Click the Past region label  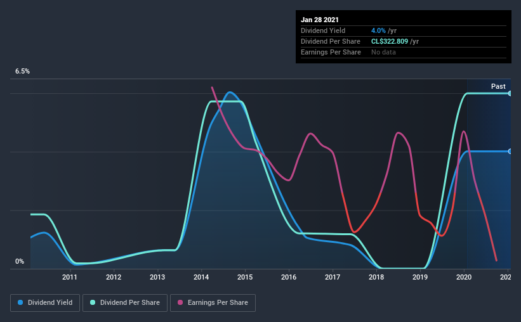[498, 86]
